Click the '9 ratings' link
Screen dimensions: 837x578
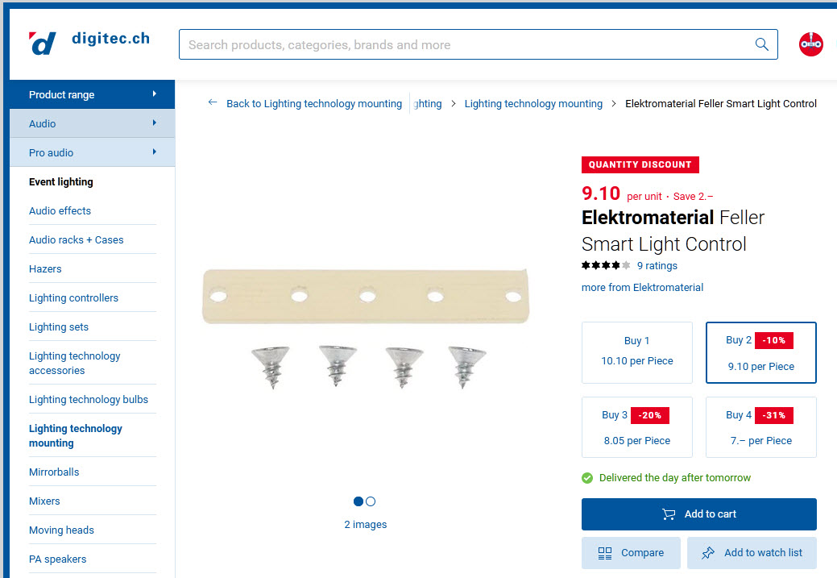click(657, 265)
